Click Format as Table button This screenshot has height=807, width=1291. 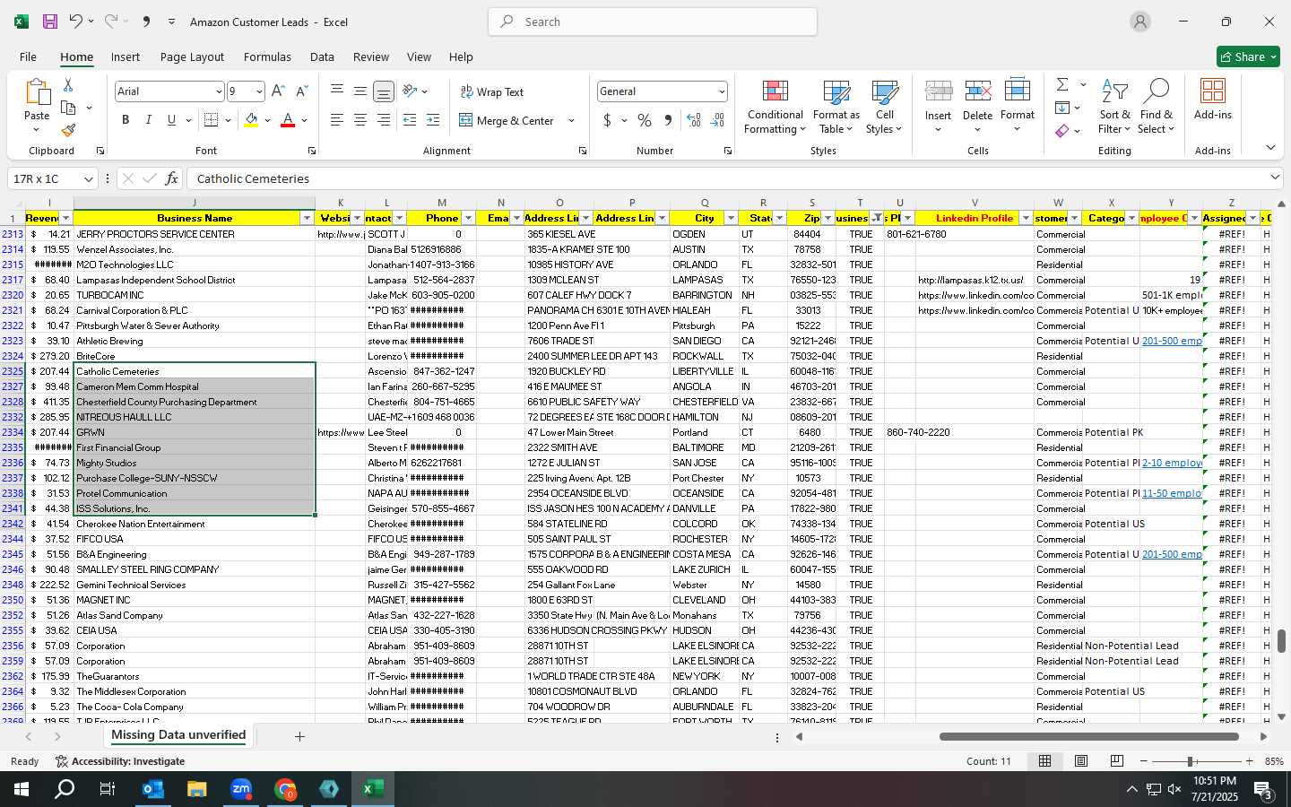836,107
